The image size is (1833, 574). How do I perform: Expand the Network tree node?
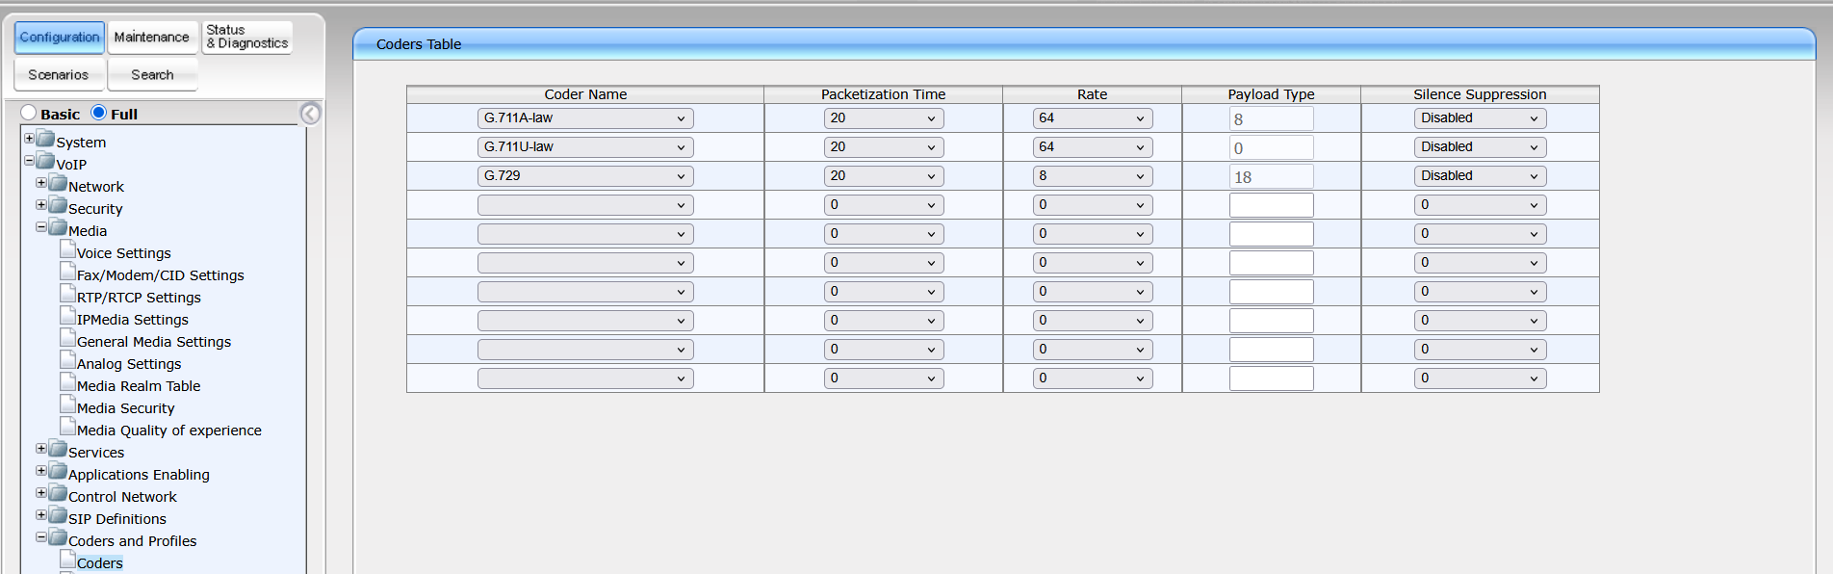pyautogui.click(x=41, y=183)
